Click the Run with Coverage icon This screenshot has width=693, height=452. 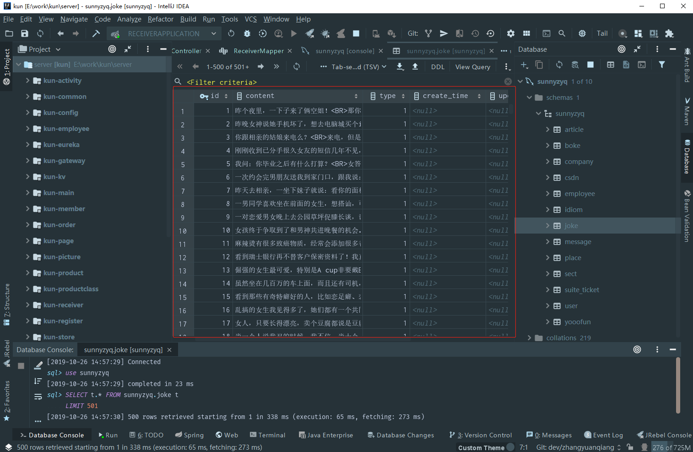263,33
